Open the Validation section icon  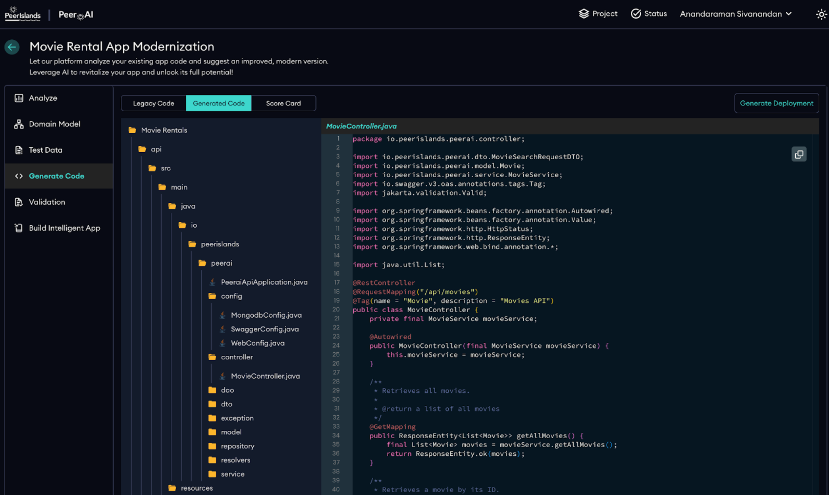coord(19,202)
